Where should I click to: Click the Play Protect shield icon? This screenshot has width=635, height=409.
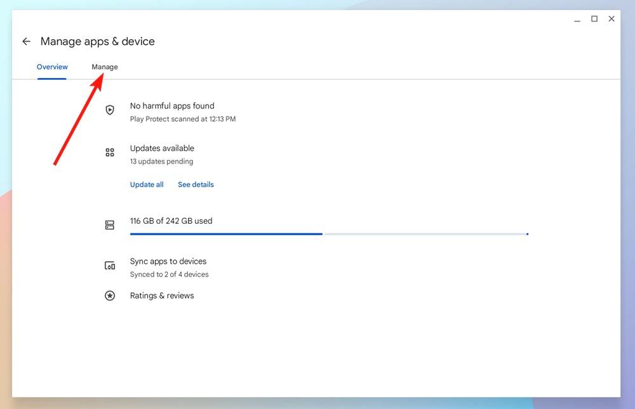coord(110,110)
